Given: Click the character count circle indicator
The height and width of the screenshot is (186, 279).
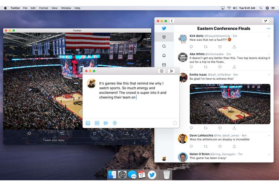Looking at the screenshot, I should (x=175, y=123).
